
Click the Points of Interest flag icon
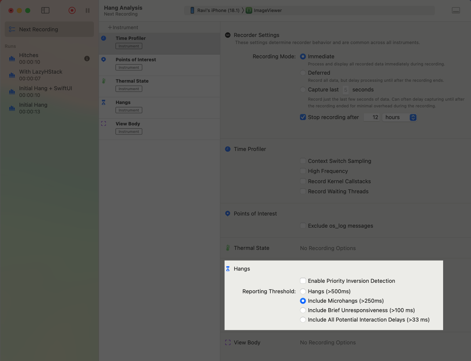click(x=103, y=59)
